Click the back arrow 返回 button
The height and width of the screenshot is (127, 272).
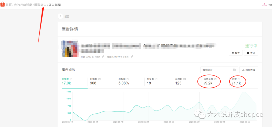60,16
